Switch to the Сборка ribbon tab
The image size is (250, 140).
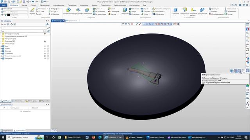pos(33,5)
